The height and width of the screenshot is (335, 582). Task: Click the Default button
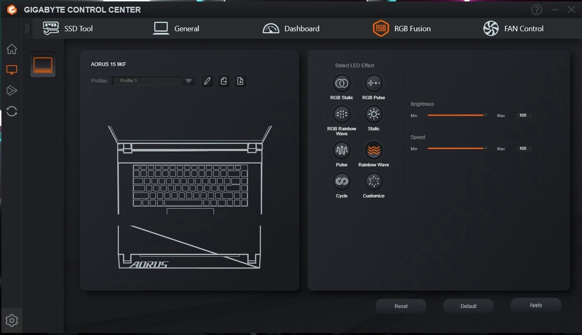click(x=468, y=306)
